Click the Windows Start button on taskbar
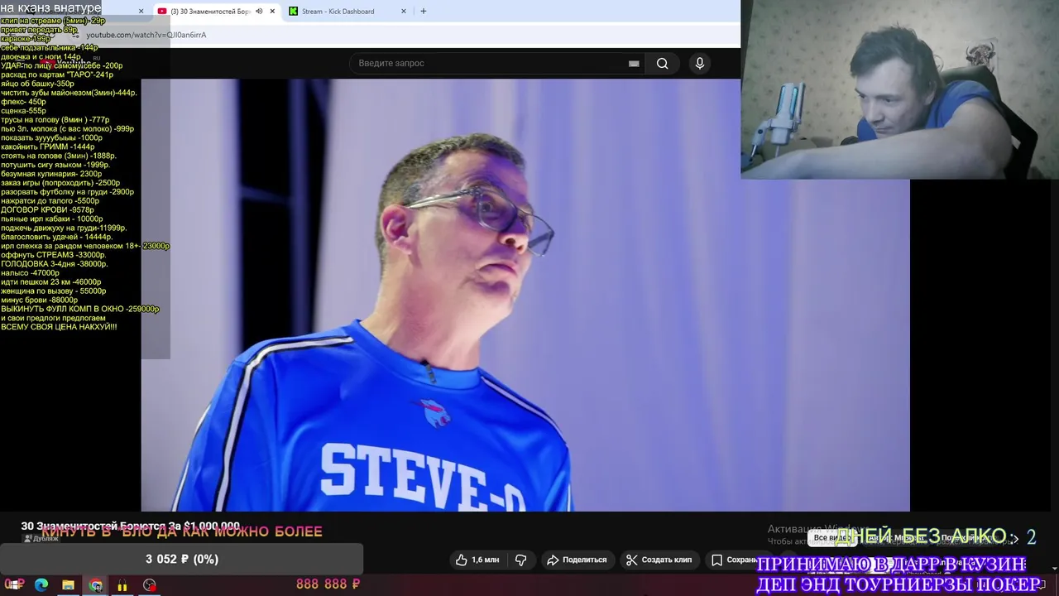Image resolution: width=1059 pixels, height=596 pixels. click(14, 584)
